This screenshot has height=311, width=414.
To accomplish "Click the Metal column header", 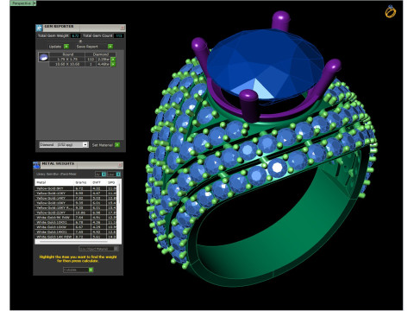I will 54,182.
